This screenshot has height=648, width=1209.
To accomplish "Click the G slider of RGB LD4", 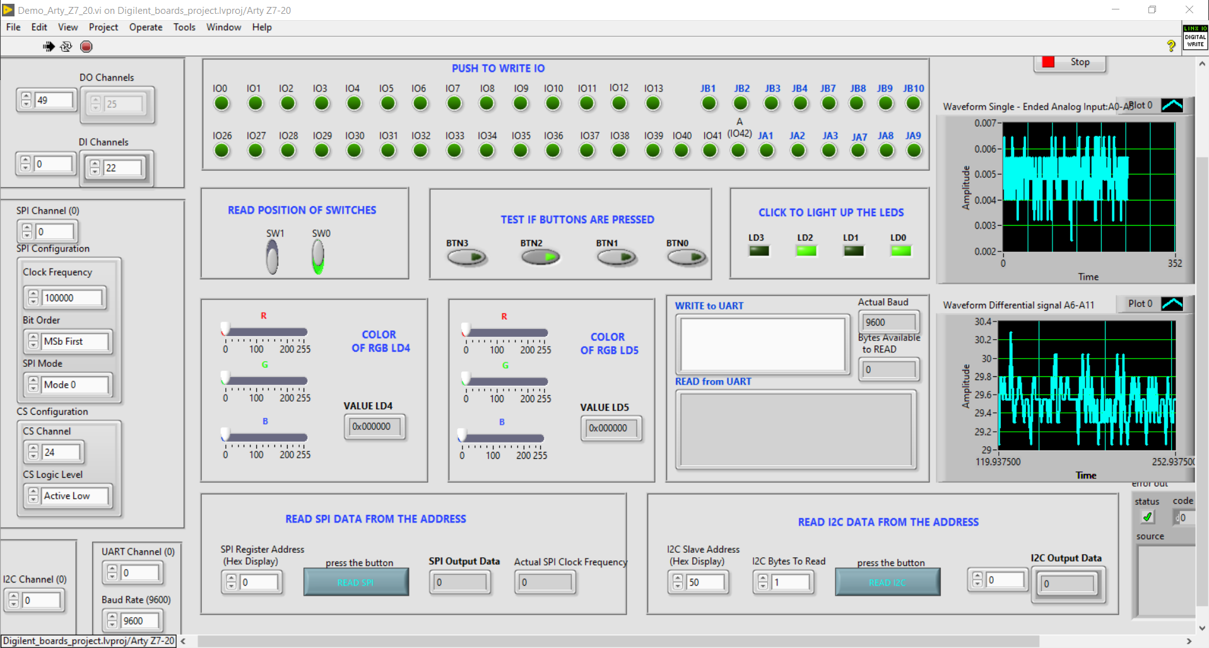I will pyautogui.click(x=265, y=380).
